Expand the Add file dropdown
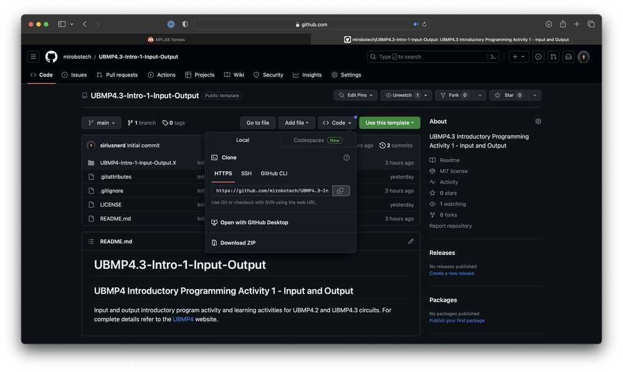The height and width of the screenshot is (372, 623). (297, 123)
